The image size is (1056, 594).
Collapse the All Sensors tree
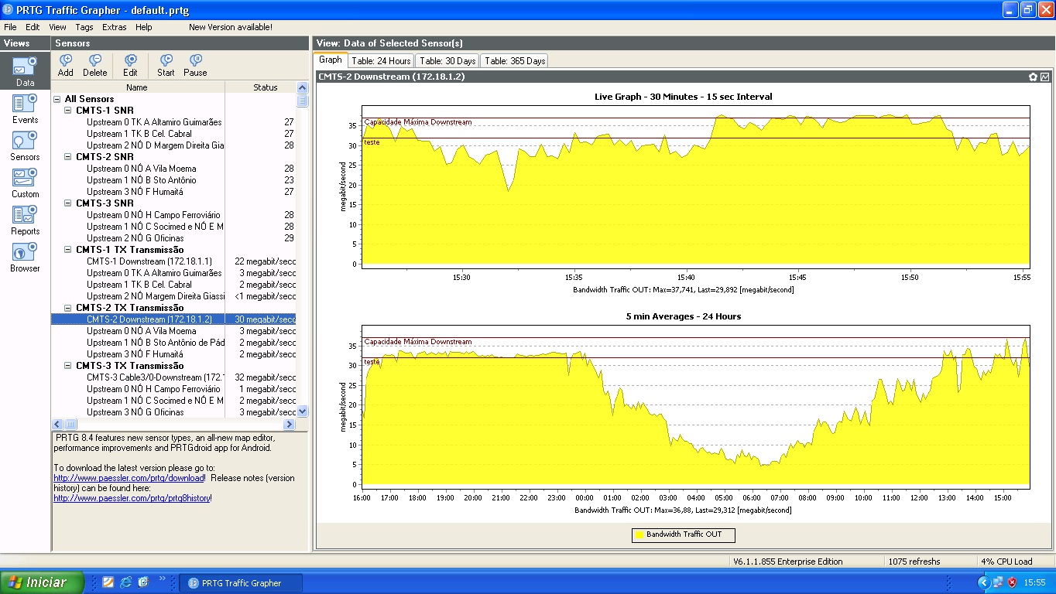[57, 99]
